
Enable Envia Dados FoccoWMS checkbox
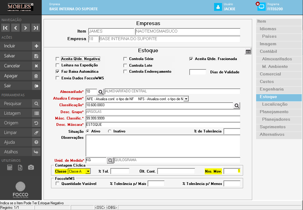click(x=57, y=78)
